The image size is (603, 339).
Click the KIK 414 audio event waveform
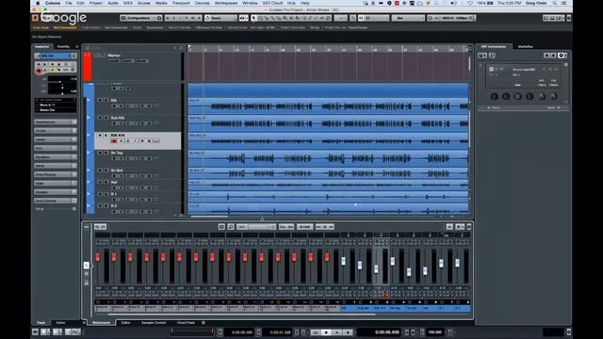pos(328,141)
